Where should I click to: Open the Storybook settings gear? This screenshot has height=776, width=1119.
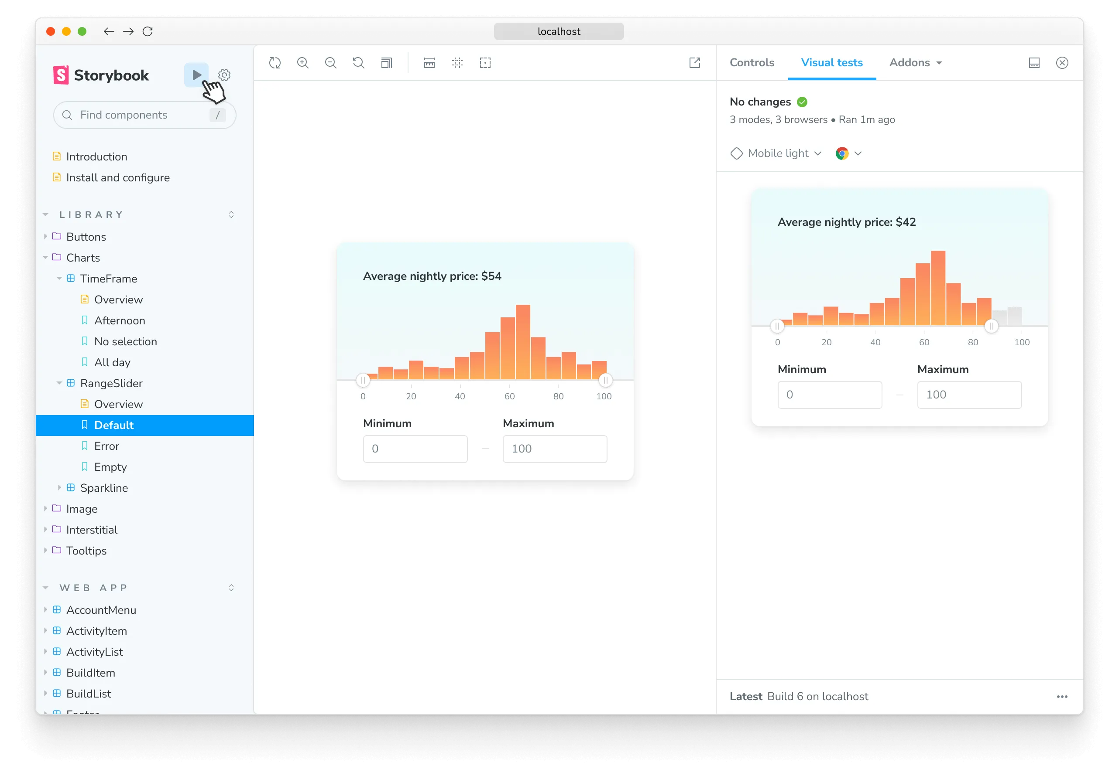click(x=224, y=75)
